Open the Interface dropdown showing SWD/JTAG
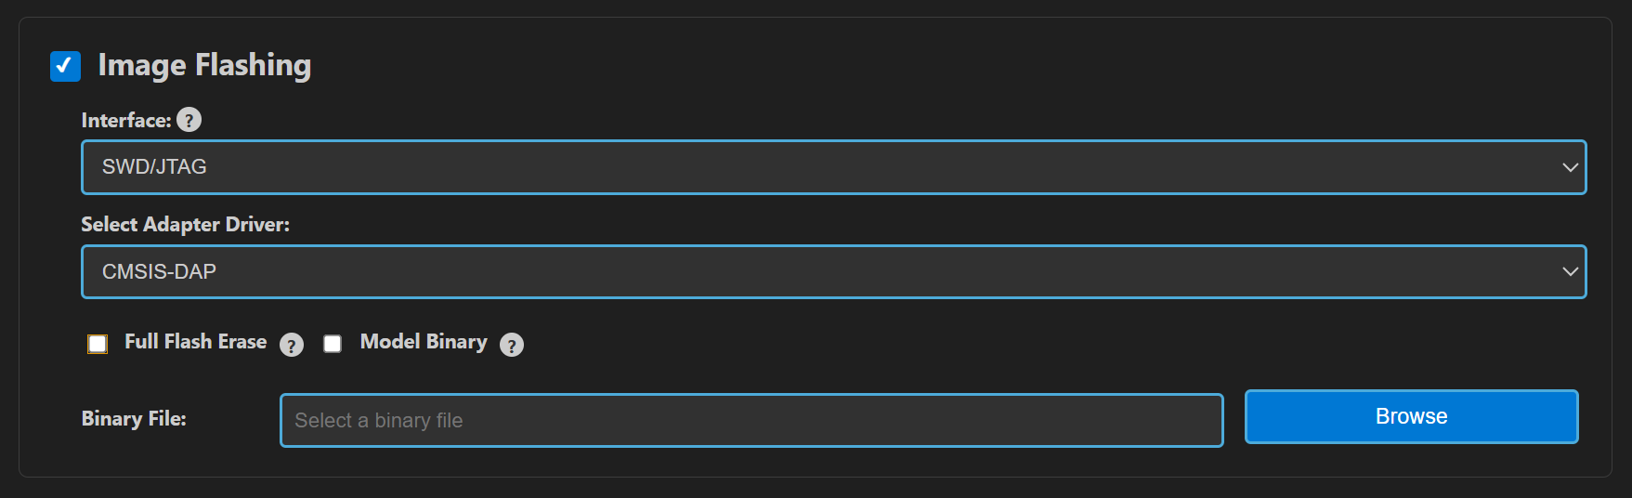Screen dimensions: 1632x498 (x=833, y=167)
